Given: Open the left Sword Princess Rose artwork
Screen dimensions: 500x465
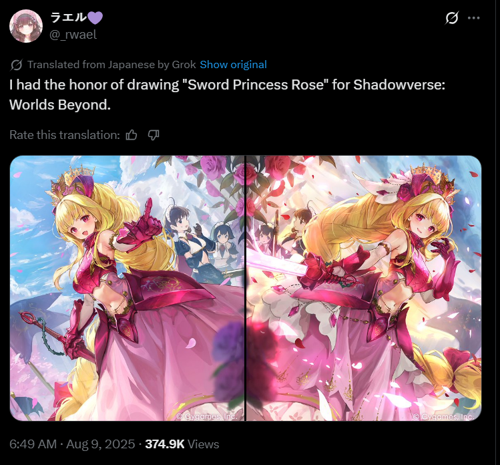Looking at the screenshot, I should [x=128, y=288].
